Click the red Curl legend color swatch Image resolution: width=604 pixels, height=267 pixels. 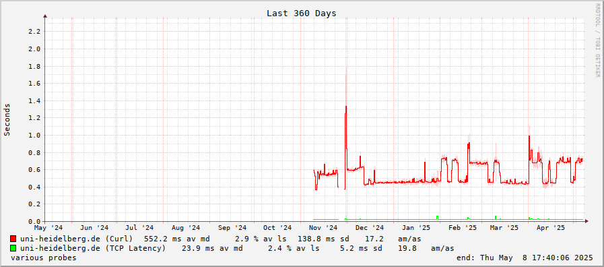tap(13, 239)
